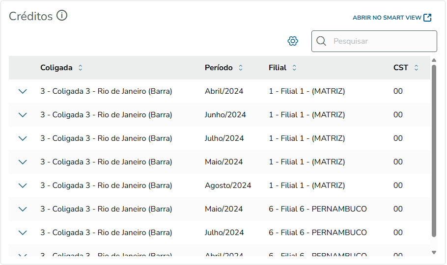The height and width of the screenshot is (265, 447).
Task: Click the external link icon next to Smart View
Action: [427, 18]
